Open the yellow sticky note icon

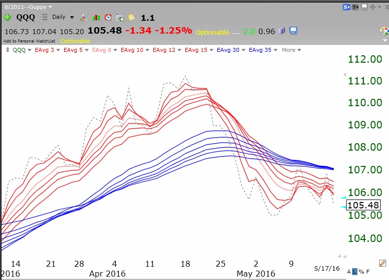pyautogui.click(x=132, y=17)
